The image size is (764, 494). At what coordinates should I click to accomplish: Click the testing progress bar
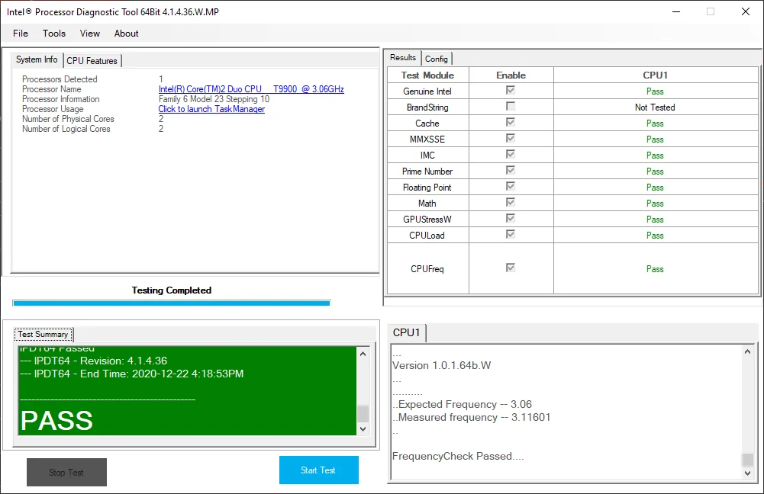pos(172,303)
